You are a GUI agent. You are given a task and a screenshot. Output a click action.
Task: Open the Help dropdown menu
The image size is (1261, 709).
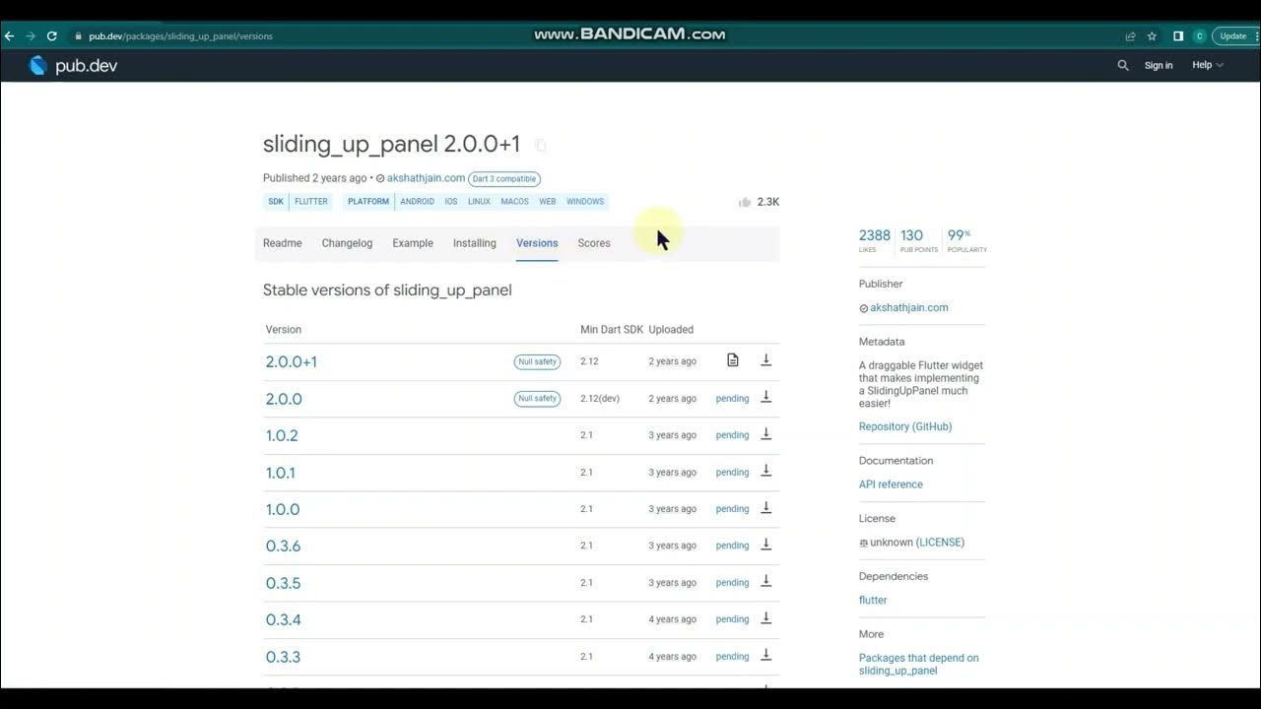point(1208,65)
